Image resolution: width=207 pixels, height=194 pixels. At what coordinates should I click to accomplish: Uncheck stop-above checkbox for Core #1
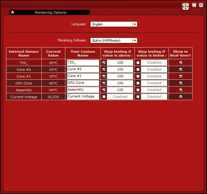104,76
